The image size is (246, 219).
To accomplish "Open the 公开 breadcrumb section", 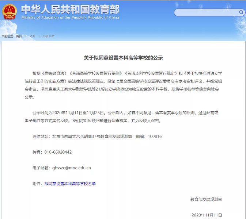I will [32, 36].
